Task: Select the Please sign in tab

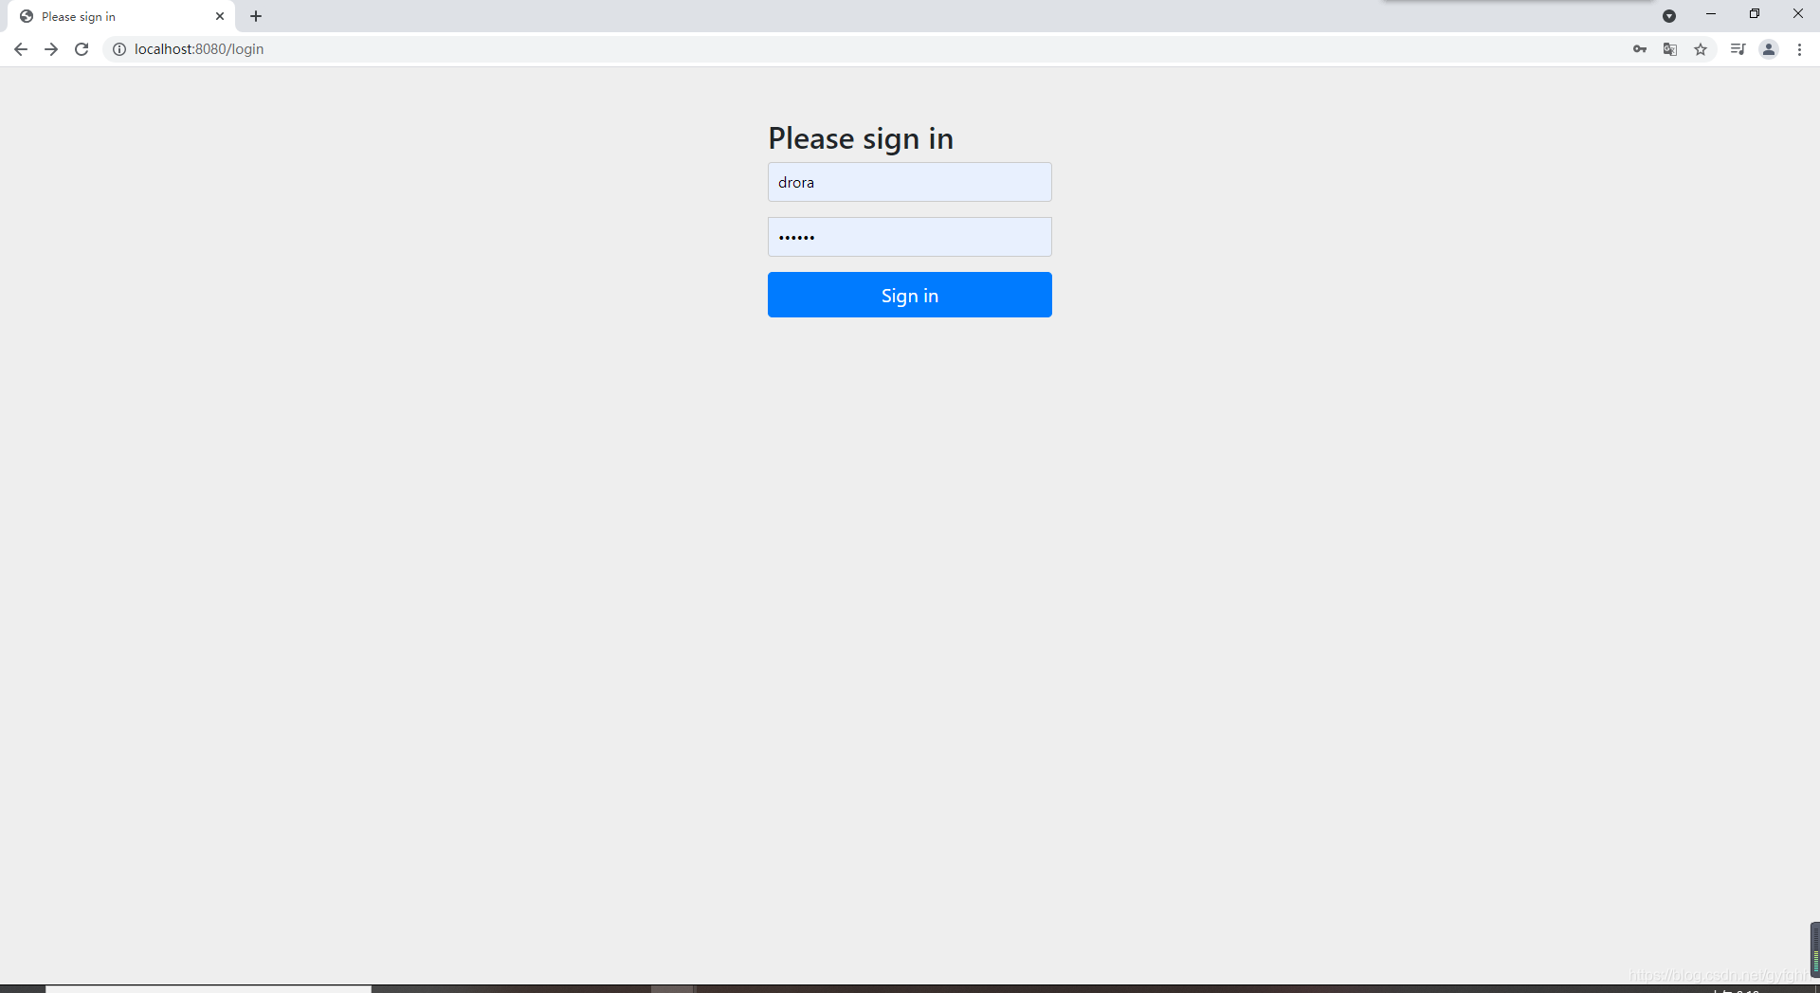Action: tap(114, 16)
